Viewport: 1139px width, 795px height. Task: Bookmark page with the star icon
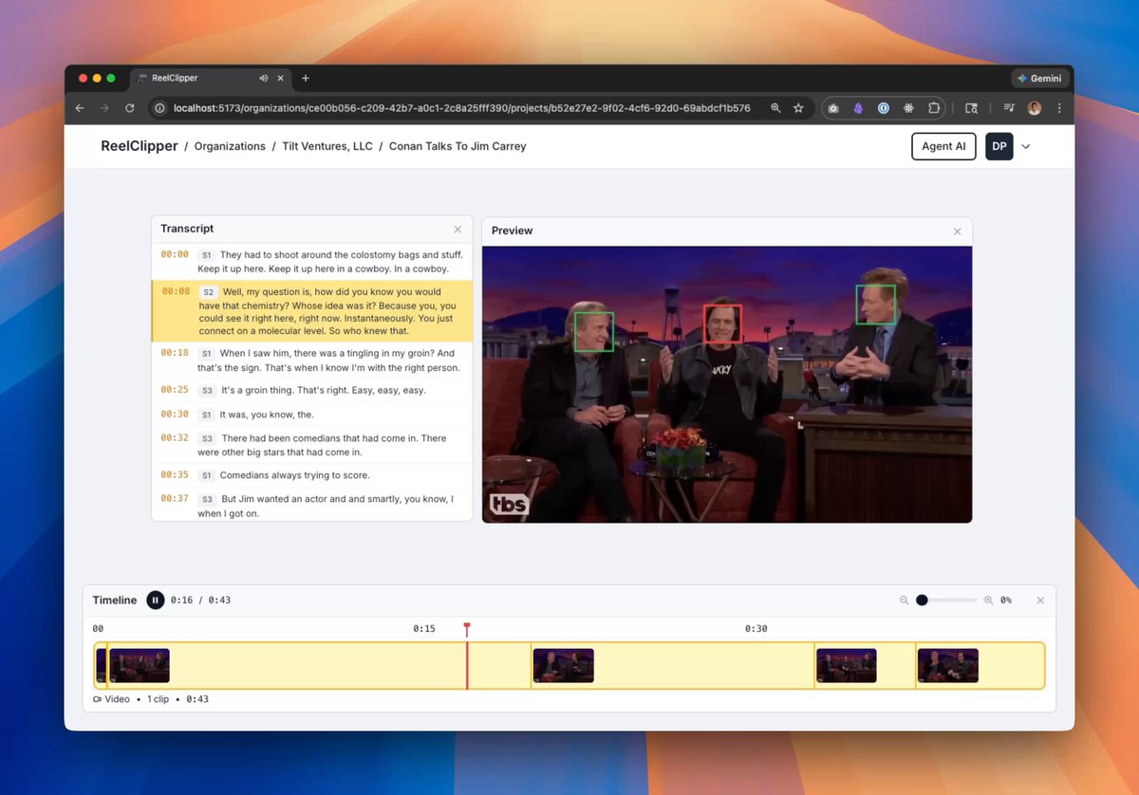pos(798,108)
